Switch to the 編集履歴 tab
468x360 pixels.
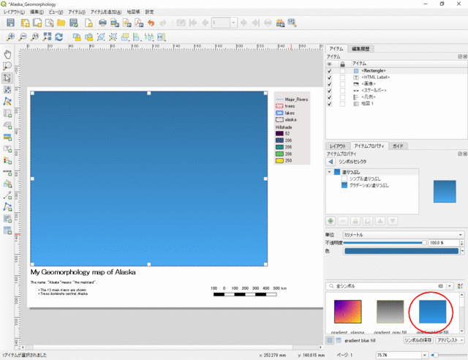tap(361, 49)
